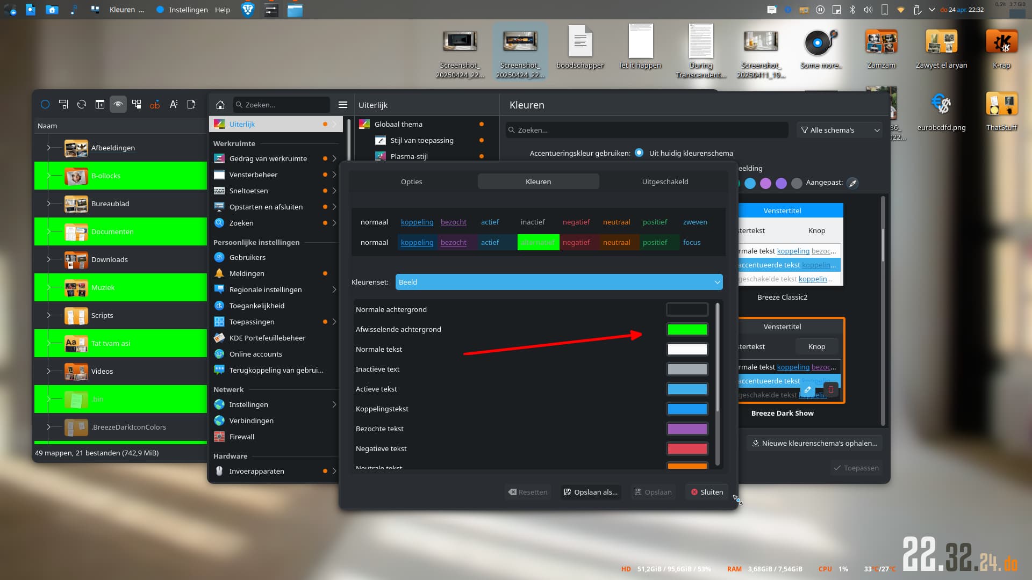This screenshot has width=1032, height=580.
Task: Open the home folder icon in the top panel
Action: [x=52, y=10]
